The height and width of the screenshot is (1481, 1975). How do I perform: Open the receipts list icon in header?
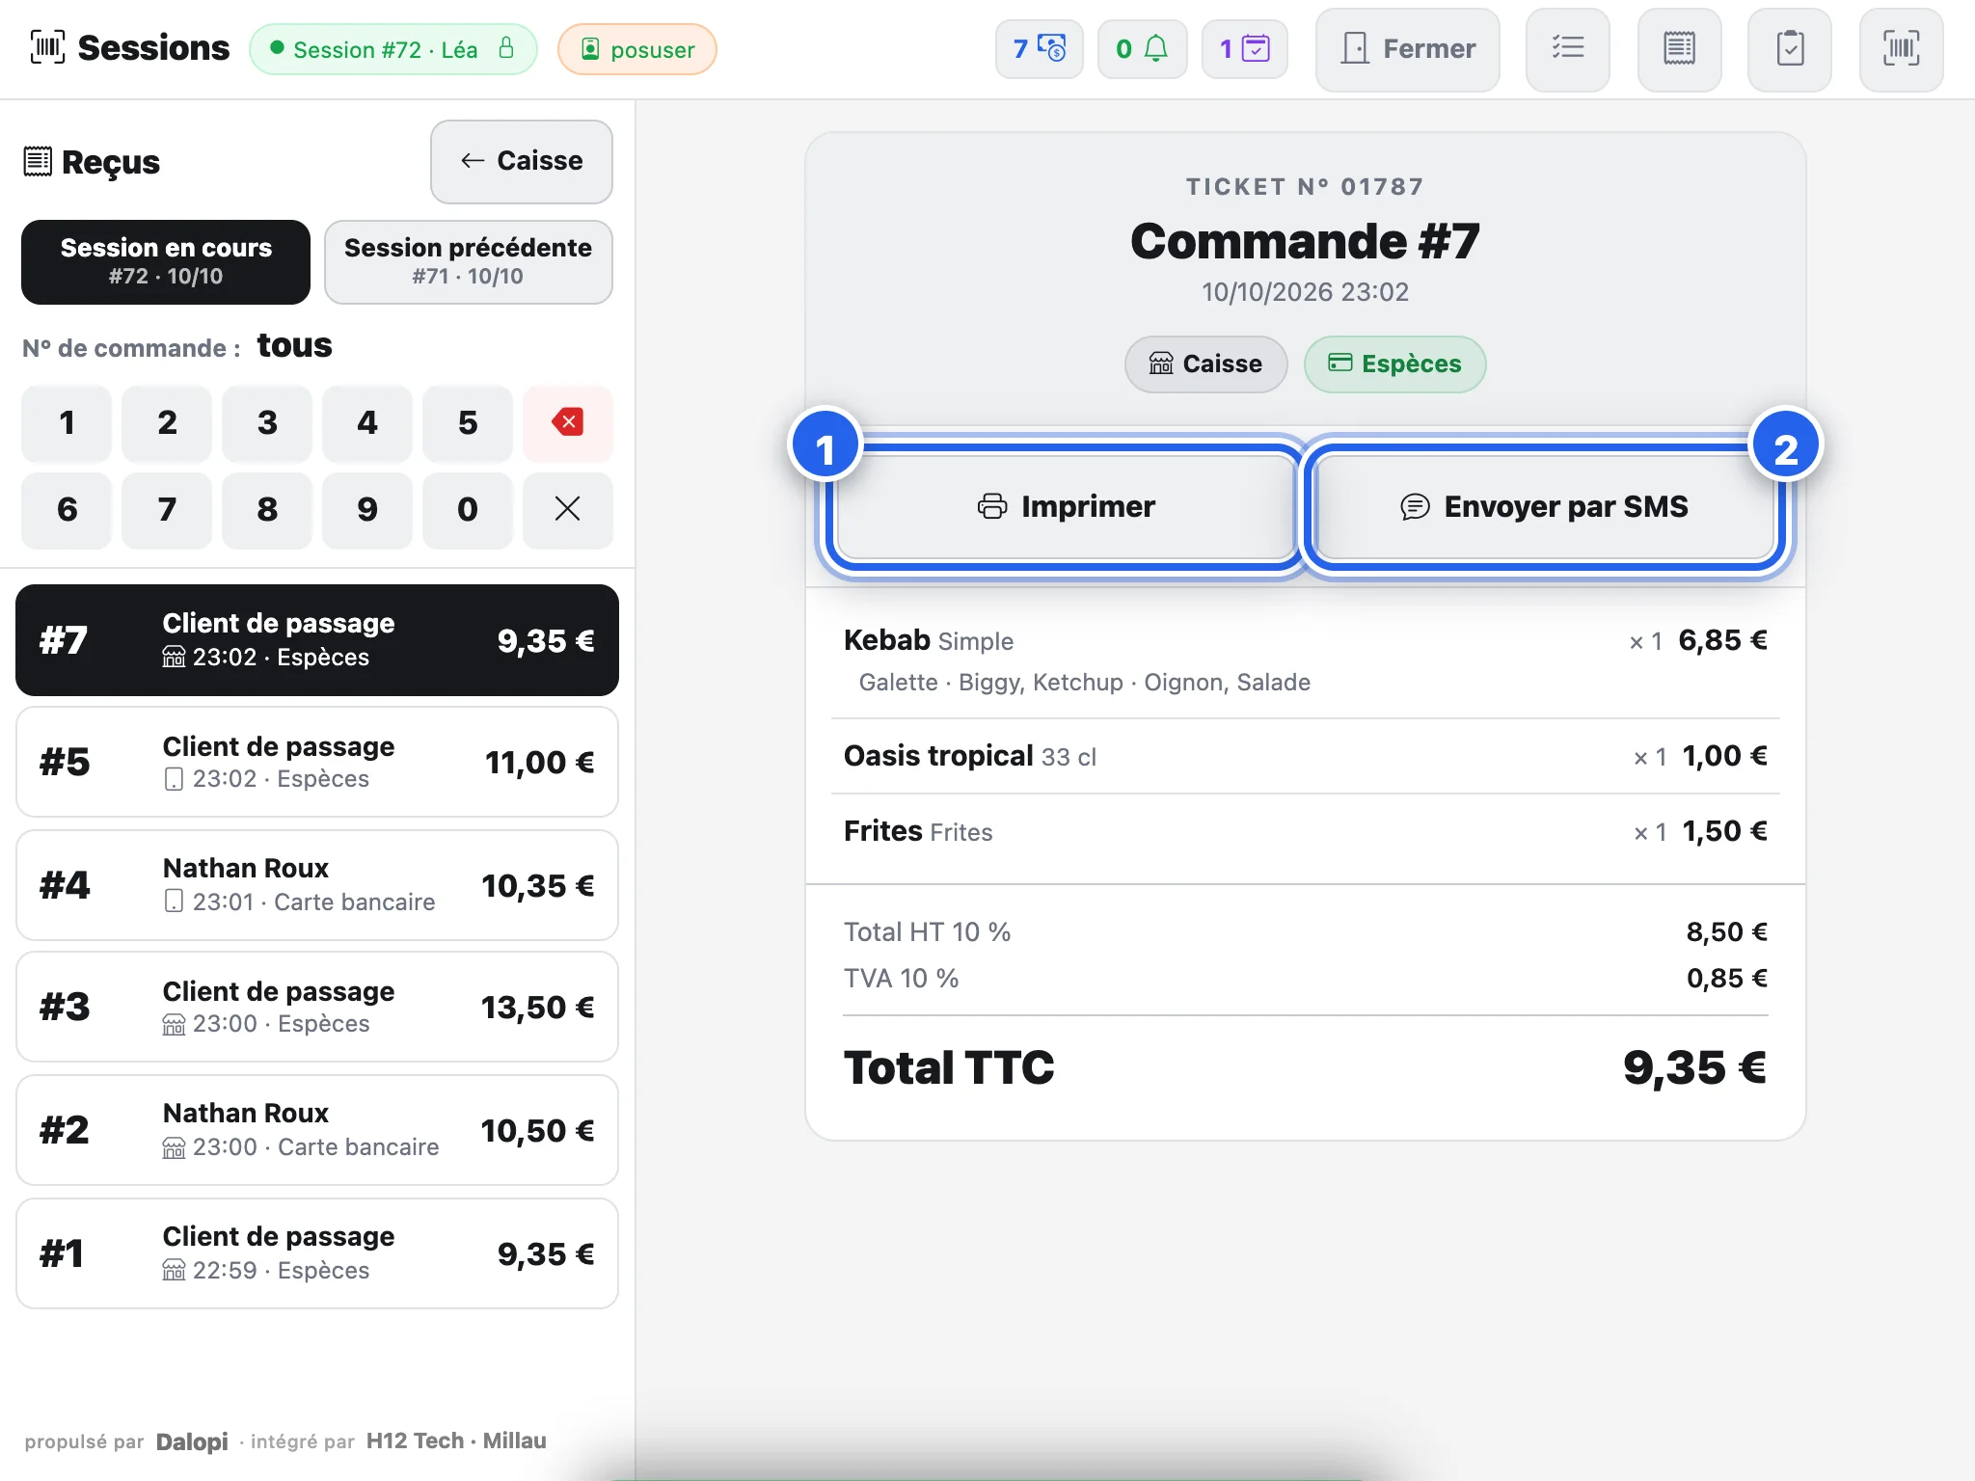click(1679, 49)
